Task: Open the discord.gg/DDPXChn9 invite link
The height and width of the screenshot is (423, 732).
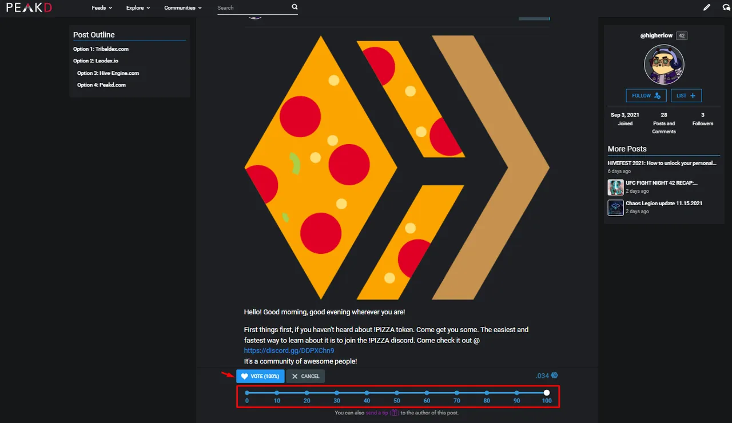Action: (x=289, y=350)
